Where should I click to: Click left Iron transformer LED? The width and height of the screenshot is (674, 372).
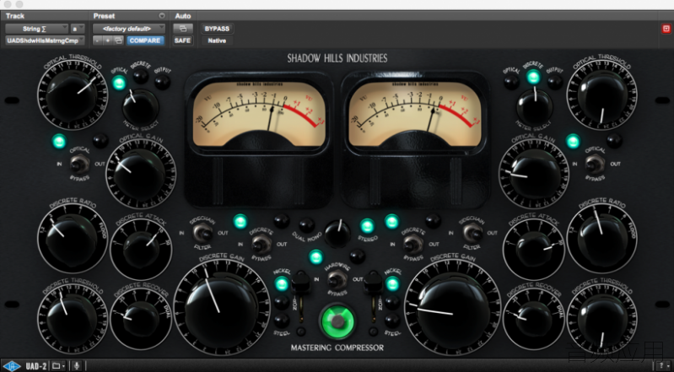tap(282, 302)
